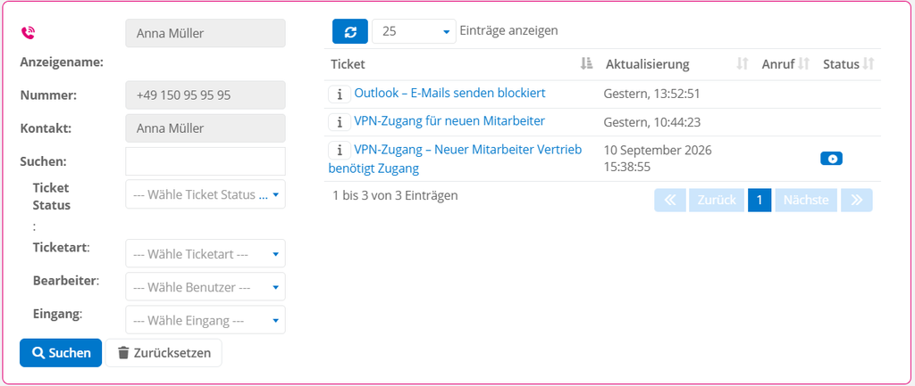Open the entries-per-page dropdown showing 25
The height and width of the screenshot is (386, 915).
[x=414, y=31]
